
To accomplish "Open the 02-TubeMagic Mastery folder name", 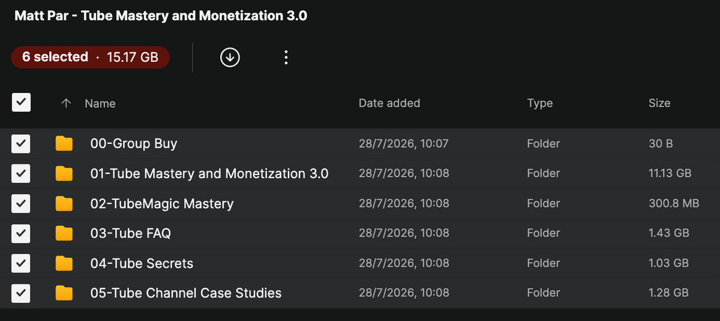I will pos(162,203).
